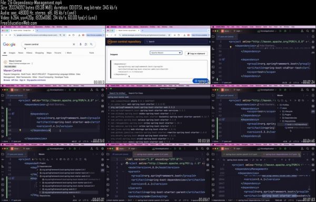This screenshot has width=316, height=202.
Task: Click the Google logo in the first frame
Action: 9,45
